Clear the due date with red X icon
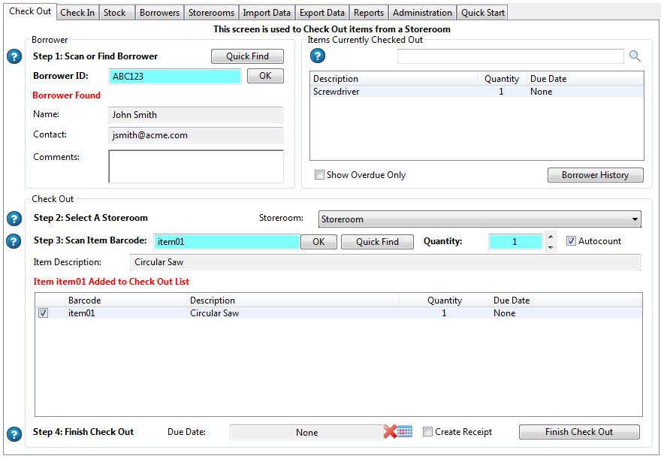This screenshot has height=459, width=664. [x=390, y=432]
